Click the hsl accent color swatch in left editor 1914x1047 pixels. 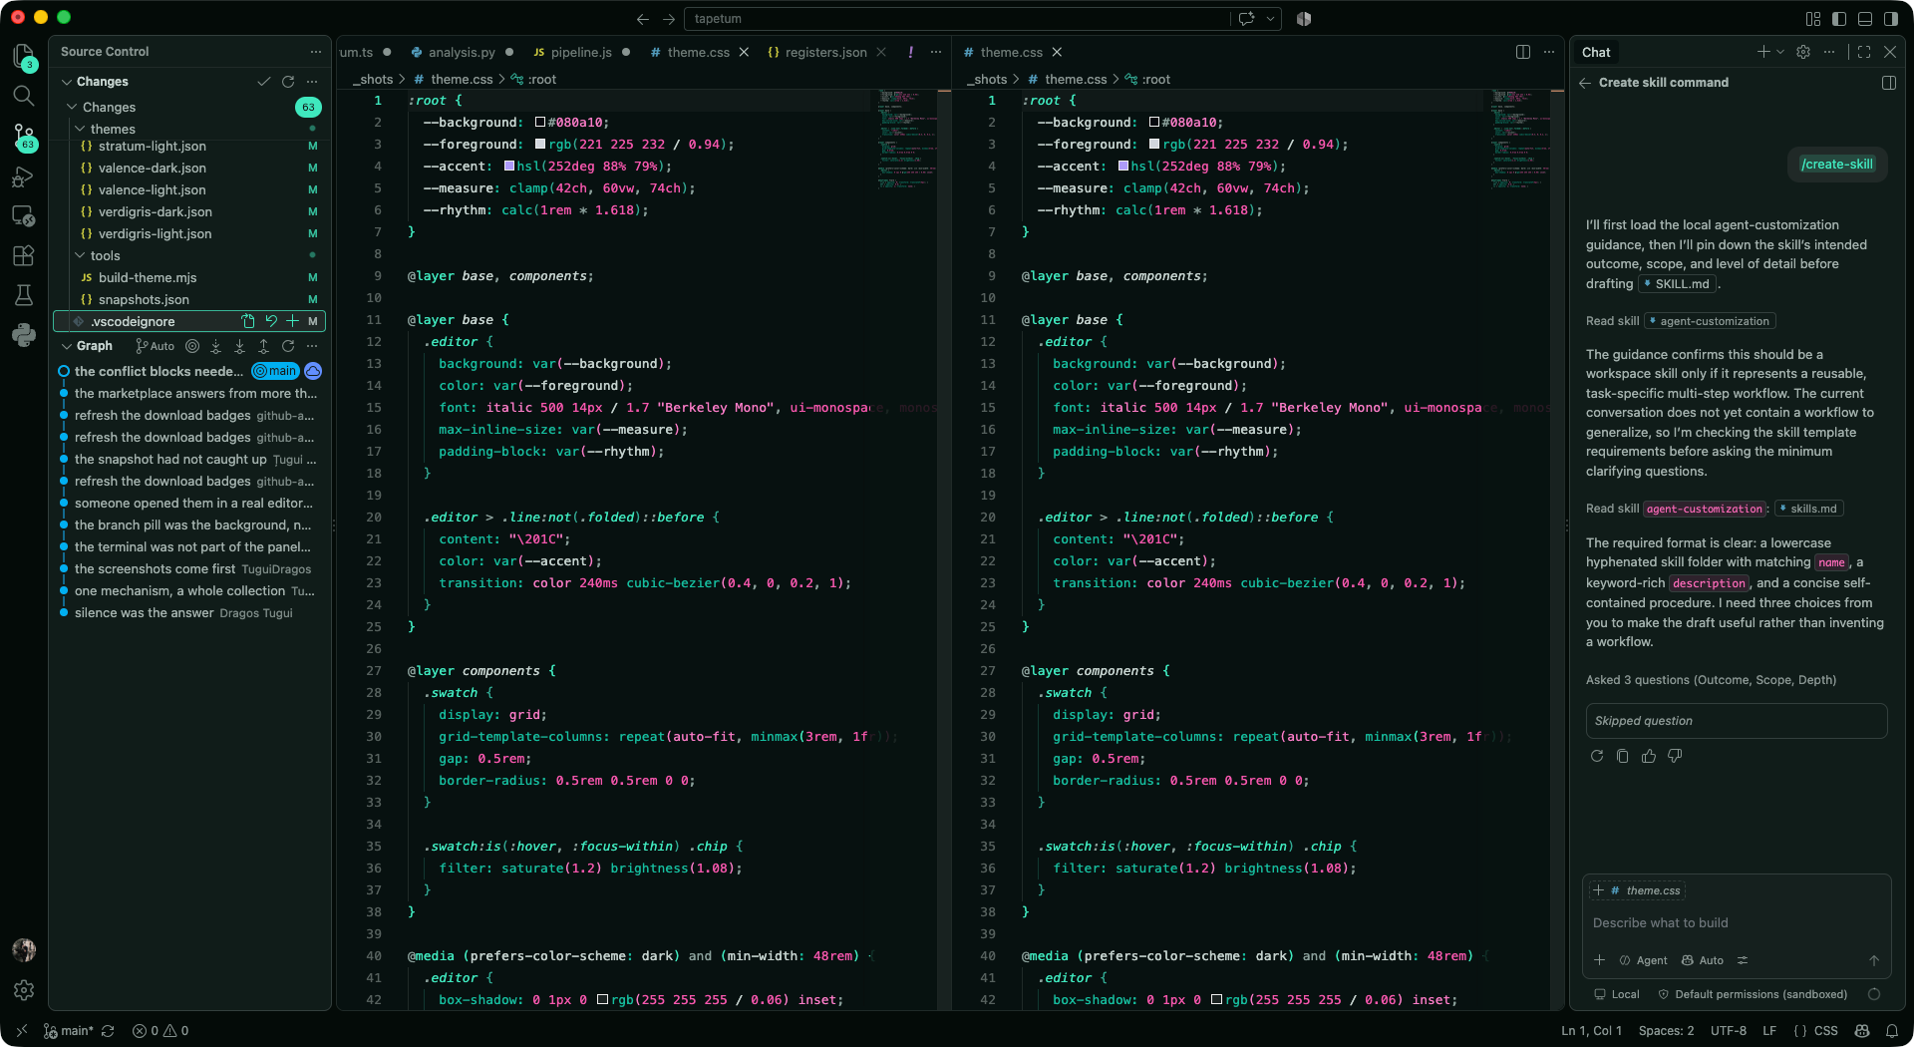click(x=509, y=167)
